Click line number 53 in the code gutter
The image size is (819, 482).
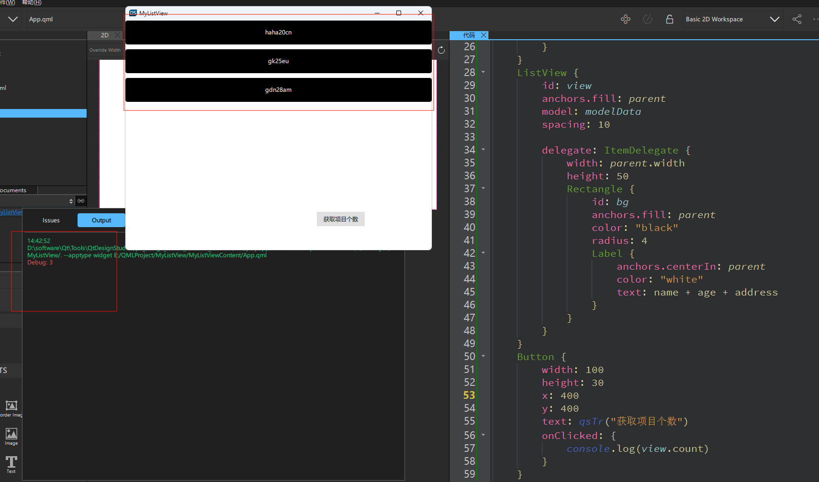[470, 395]
